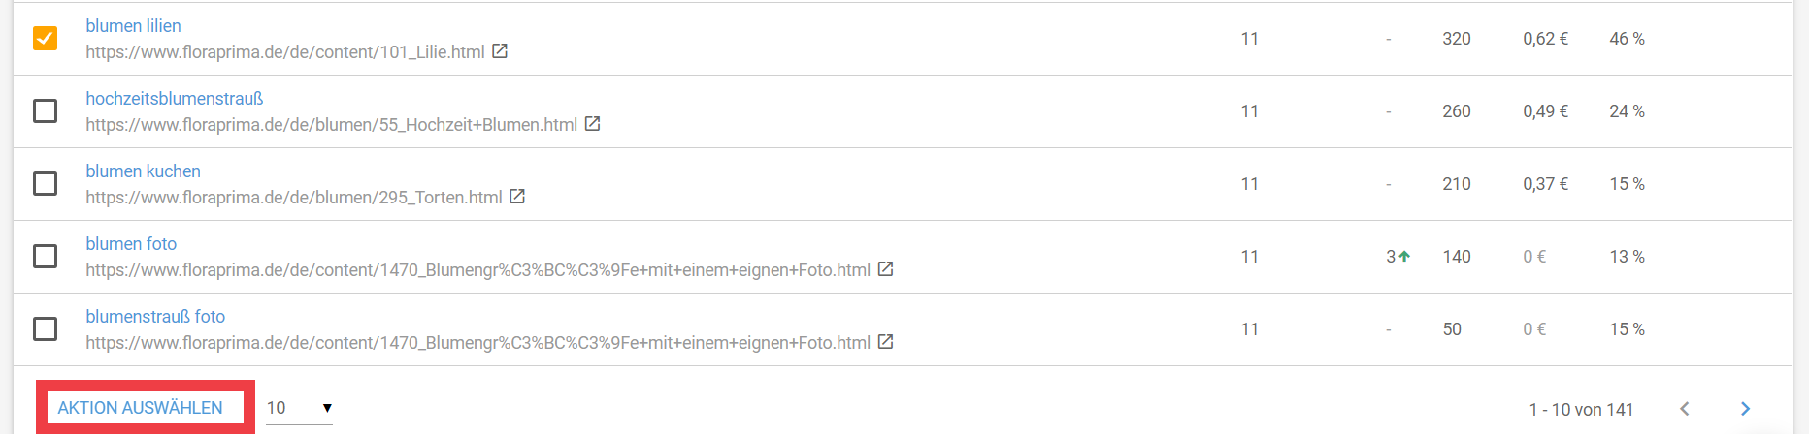Open the AKTION AUSWÄHLEN action menu
This screenshot has width=1809, height=434.
coord(141,408)
